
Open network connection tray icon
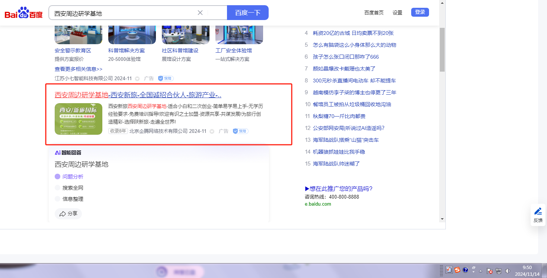pos(499,271)
